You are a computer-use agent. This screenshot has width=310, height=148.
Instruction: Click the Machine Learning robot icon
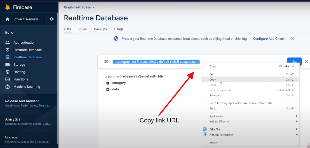coord(7,87)
